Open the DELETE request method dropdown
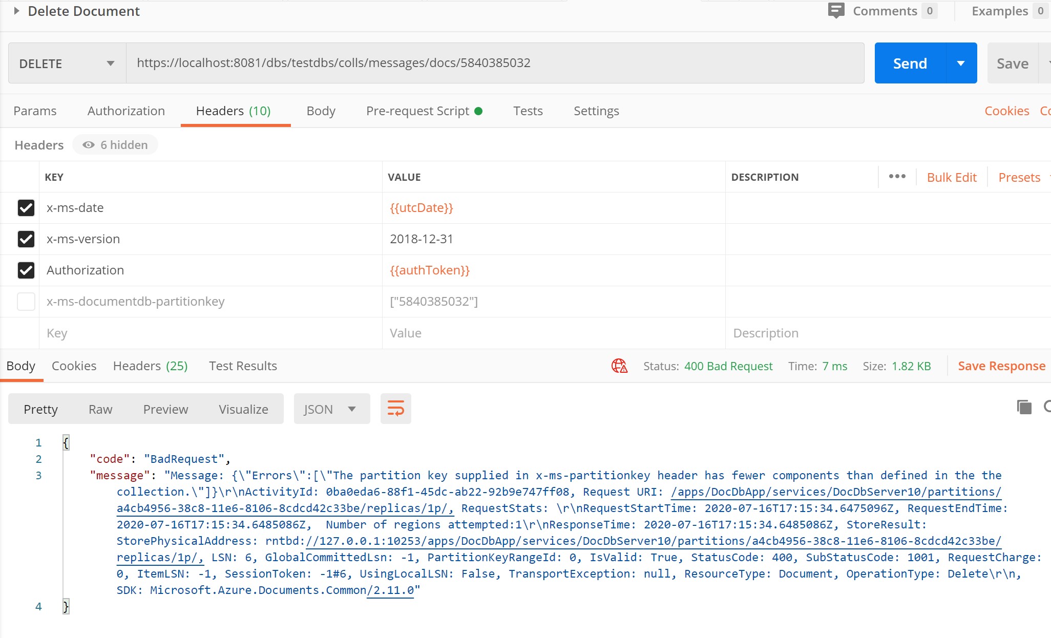 click(x=111, y=63)
